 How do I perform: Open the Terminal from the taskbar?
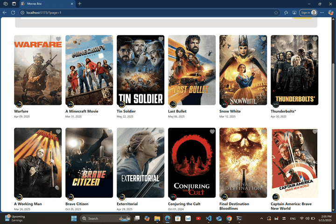[x=239, y=218]
